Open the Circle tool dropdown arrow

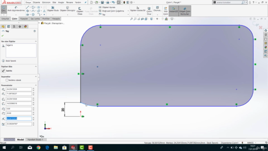tap(36, 8)
